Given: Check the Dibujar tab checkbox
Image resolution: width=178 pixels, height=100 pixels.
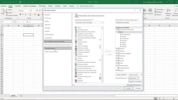Looking at the screenshot, I should (118, 51).
